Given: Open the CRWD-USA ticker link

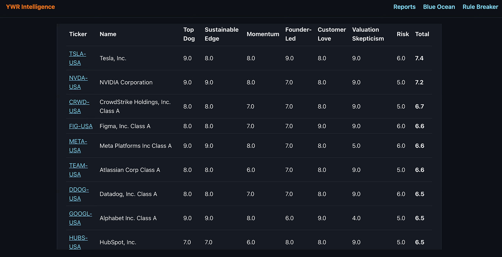Looking at the screenshot, I should (x=79, y=106).
